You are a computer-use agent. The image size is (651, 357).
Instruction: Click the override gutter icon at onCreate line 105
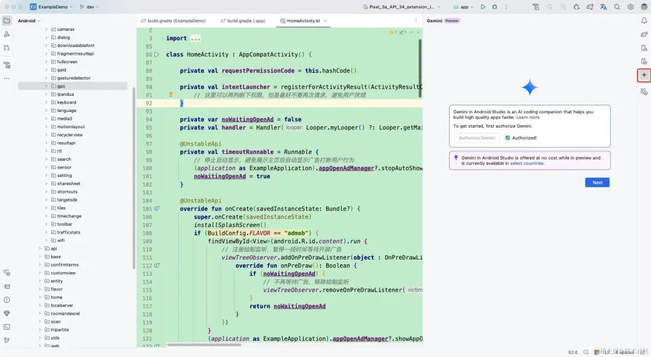point(157,208)
